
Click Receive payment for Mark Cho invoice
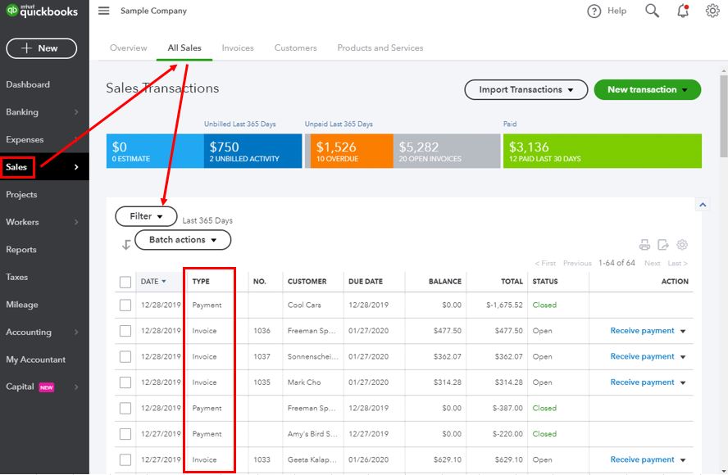642,382
